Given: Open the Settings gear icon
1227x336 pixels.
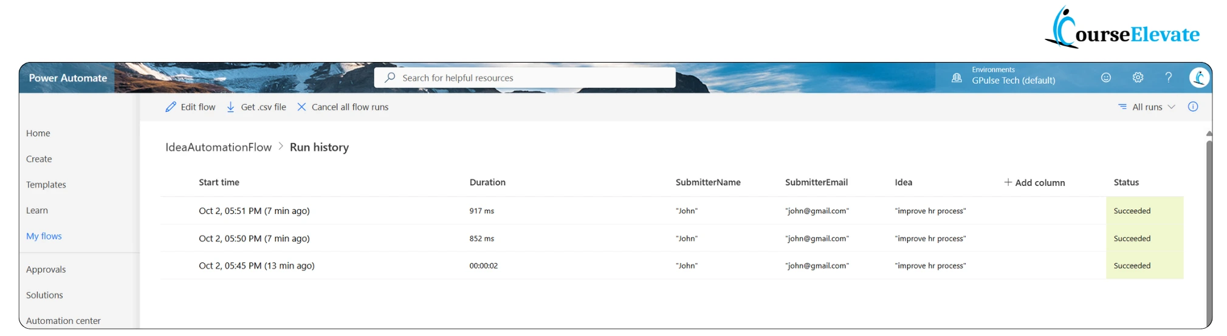Looking at the screenshot, I should click(1138, 78).
